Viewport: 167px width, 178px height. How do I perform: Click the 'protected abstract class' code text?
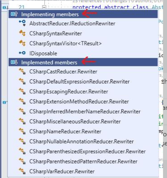coord(110,7)
